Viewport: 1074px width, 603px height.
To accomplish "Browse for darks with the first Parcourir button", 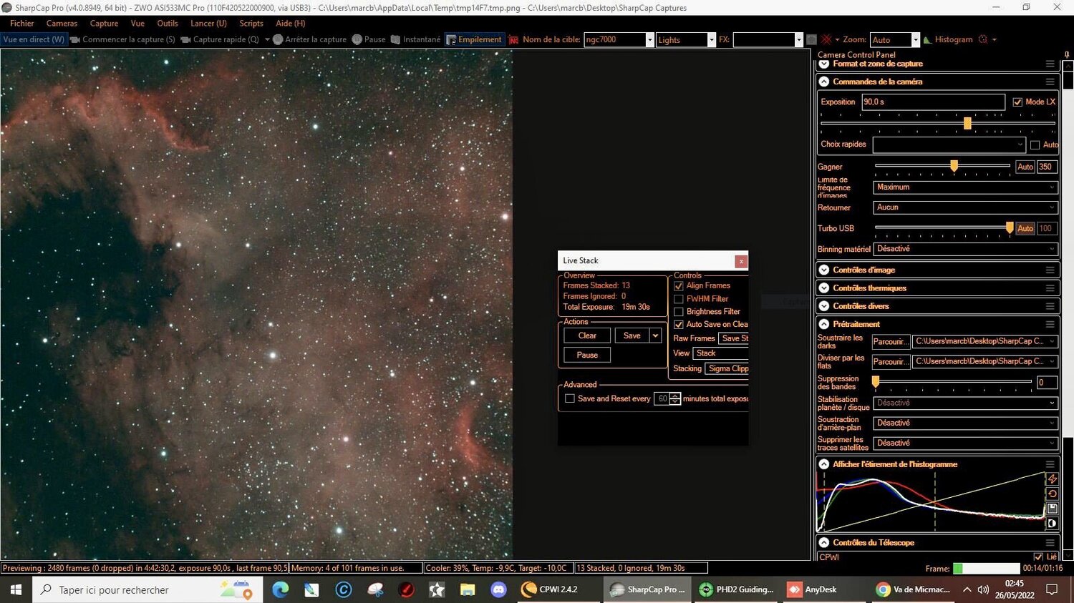I will click(x=891, y=341).
